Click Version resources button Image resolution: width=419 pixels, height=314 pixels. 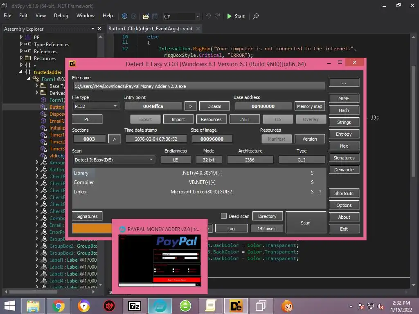[310, 139]
